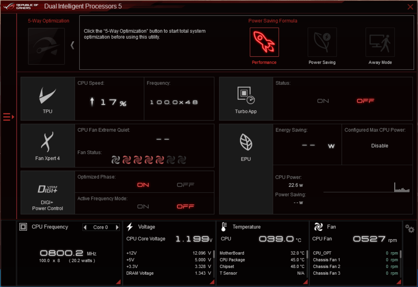
Task: Switch Optimized Phase to OFF
Action: click(x=186, y=185)
